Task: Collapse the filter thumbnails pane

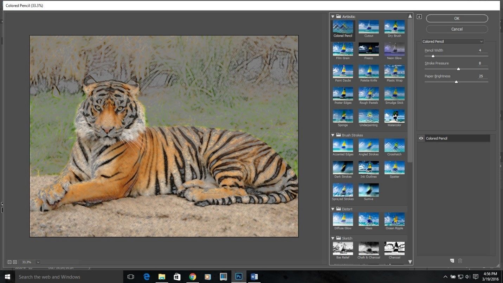Action: (x=419, y=16)
